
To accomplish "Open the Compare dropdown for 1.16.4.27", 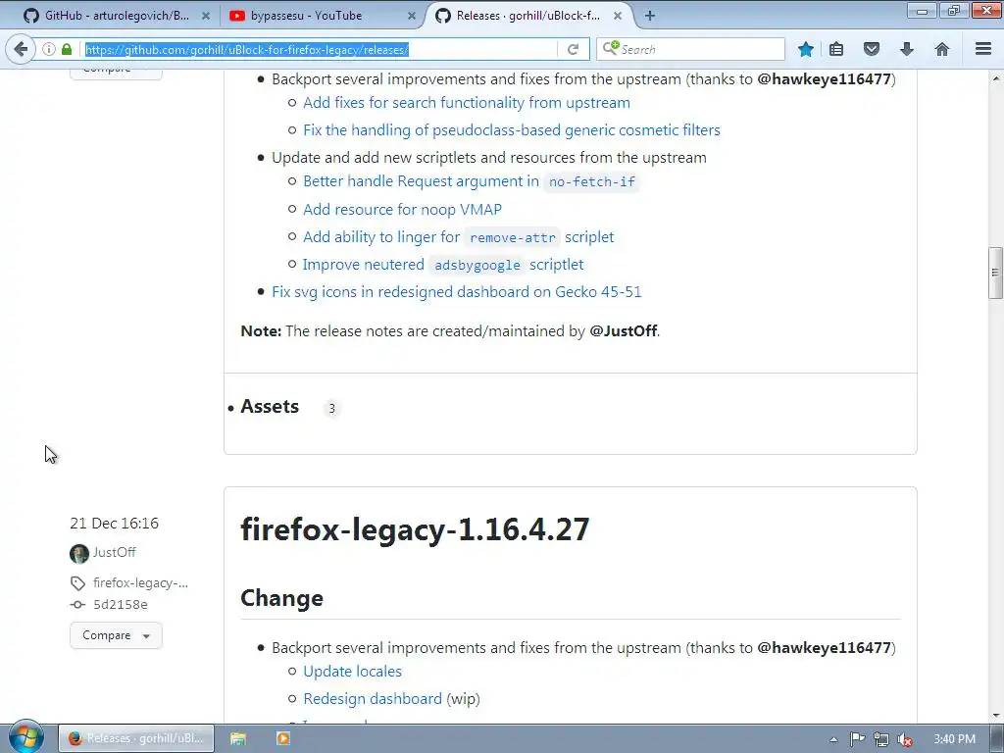I will pyautogui.click(x=116, y=635).
